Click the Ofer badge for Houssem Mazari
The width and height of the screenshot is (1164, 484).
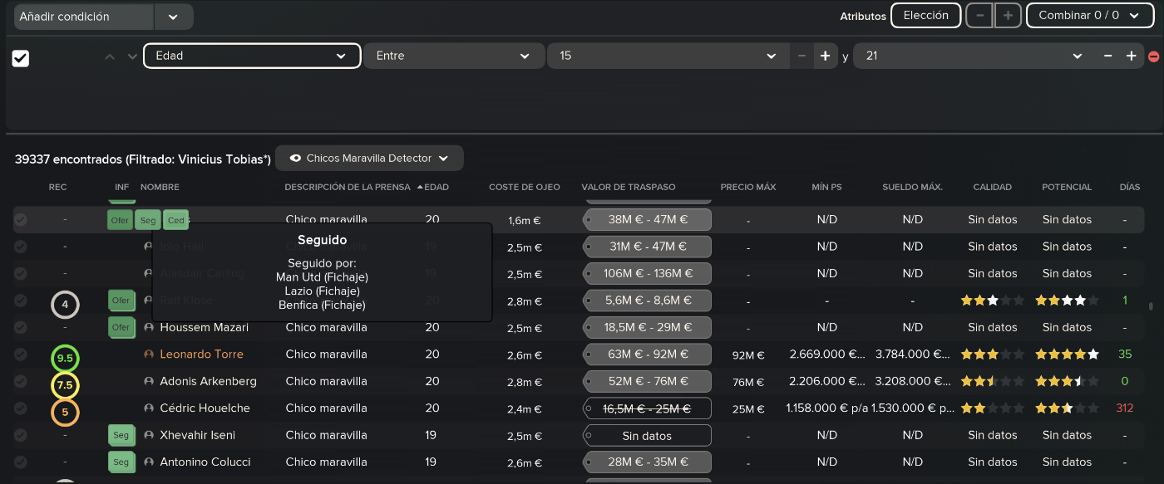click(121, 328)
